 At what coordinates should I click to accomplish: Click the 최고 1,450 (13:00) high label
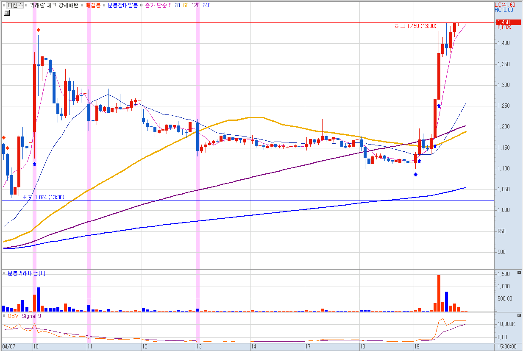(x=415, y=26)
